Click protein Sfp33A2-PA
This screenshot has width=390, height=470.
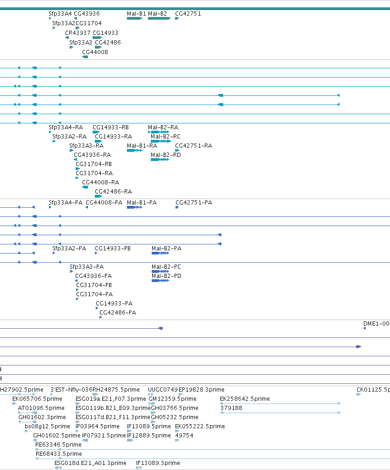coord(69,249)
